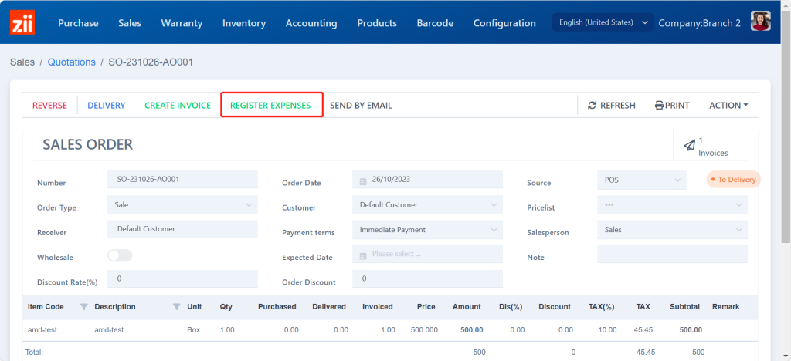Open the English language selector
The height and width of the screenshot is (361, 791).
[603, 22]
